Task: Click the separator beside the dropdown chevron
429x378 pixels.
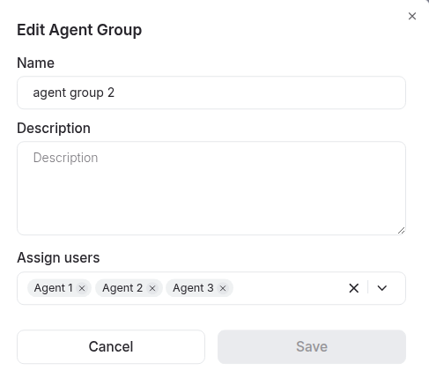Action: (x=367, y=288)
